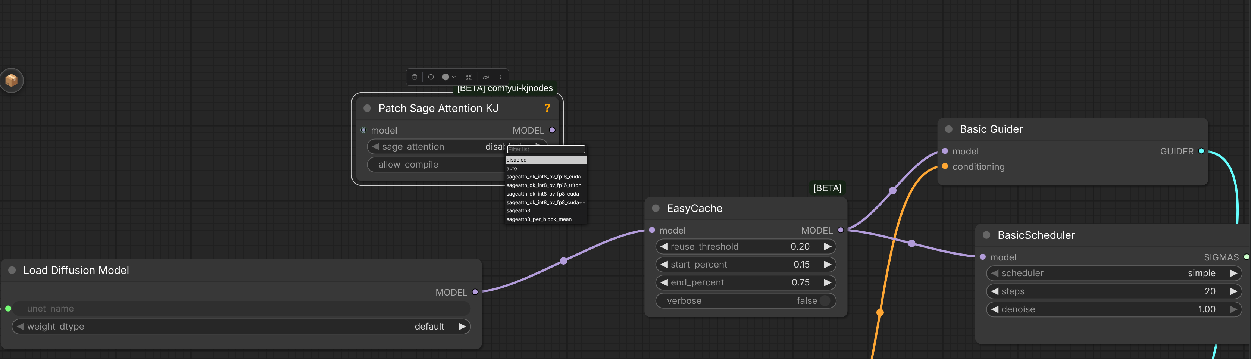
Task: Click Basic Guider GUIDER output port
Action: click(x=1201, y=151)
